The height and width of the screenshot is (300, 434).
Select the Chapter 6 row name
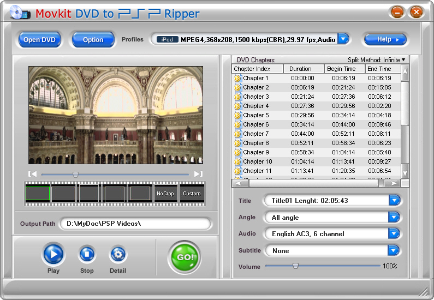click(x=255, y=125)
